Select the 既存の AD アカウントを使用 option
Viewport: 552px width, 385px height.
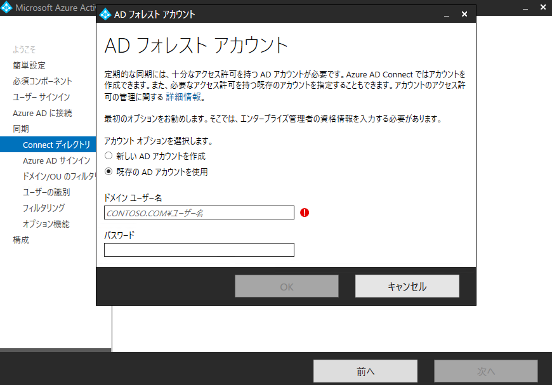pos(108,170)
